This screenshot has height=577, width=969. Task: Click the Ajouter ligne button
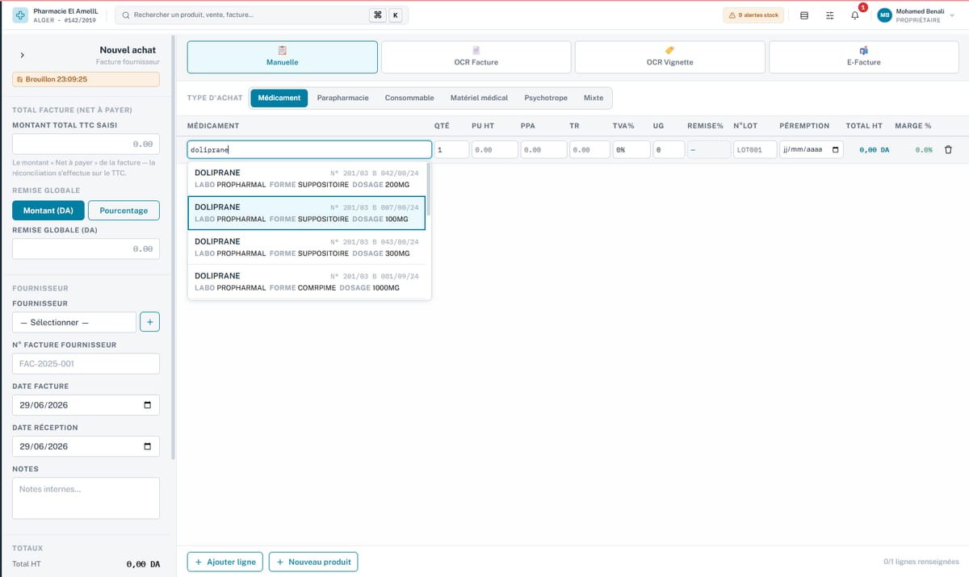pos(225,562)
